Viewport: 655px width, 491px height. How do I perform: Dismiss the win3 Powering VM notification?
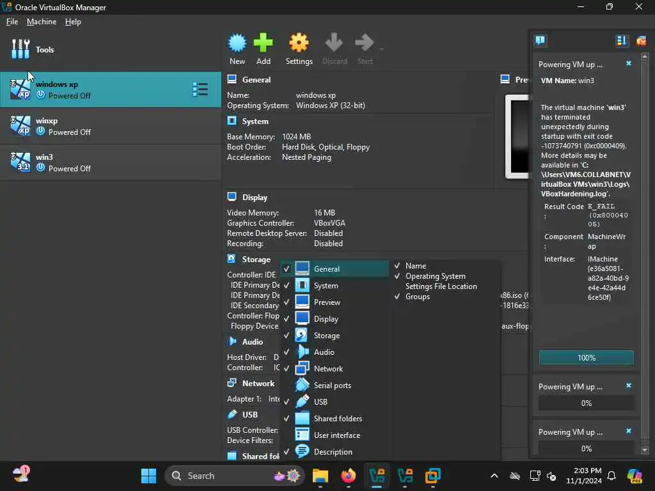pyautogui.click(x=629, y=63)
